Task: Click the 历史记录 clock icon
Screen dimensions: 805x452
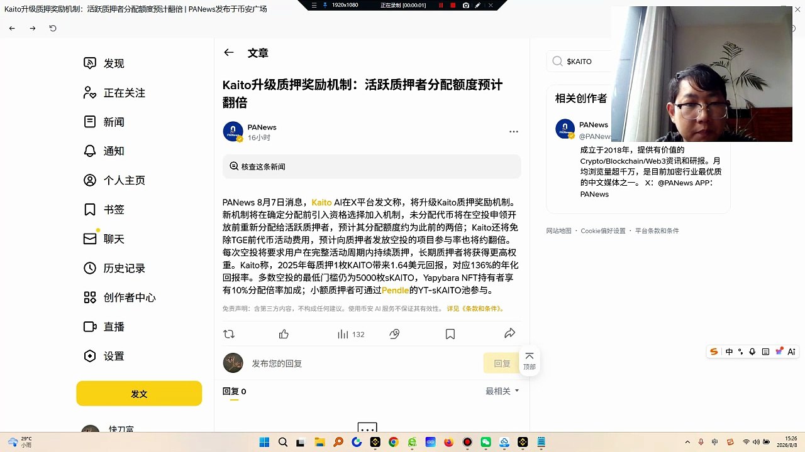Action: point(90,268)
